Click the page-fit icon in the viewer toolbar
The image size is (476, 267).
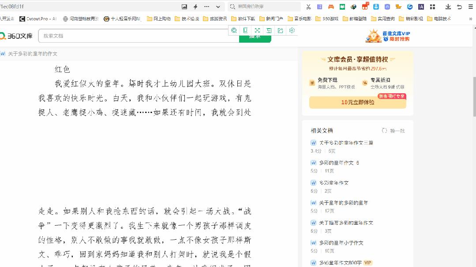pos(246,30)
